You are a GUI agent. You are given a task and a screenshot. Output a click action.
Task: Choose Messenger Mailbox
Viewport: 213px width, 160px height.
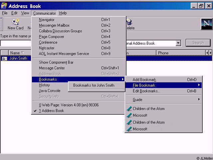point(78,25)
